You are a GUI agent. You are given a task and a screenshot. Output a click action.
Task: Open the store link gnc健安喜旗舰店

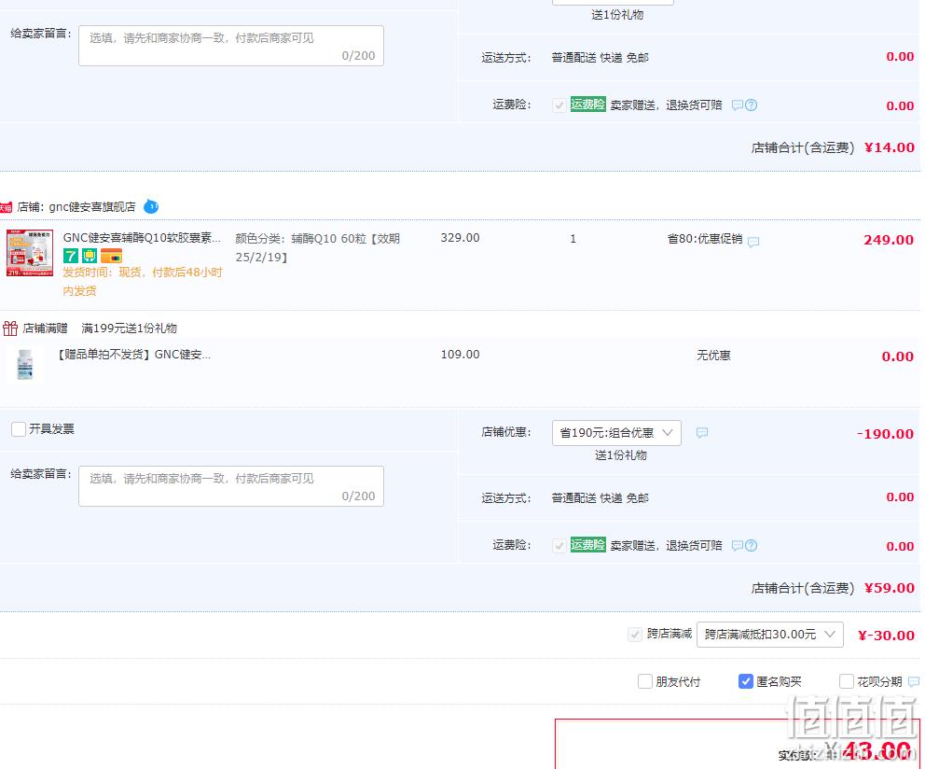[92, 207]
